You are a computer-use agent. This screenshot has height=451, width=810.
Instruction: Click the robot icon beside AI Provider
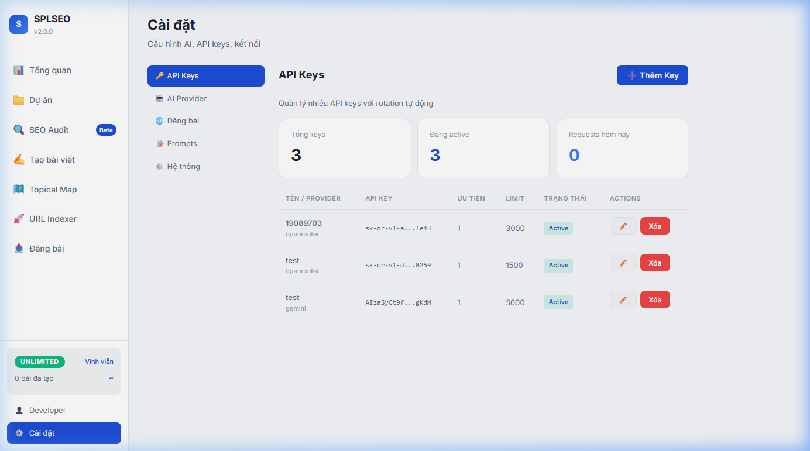click(160, 98)
